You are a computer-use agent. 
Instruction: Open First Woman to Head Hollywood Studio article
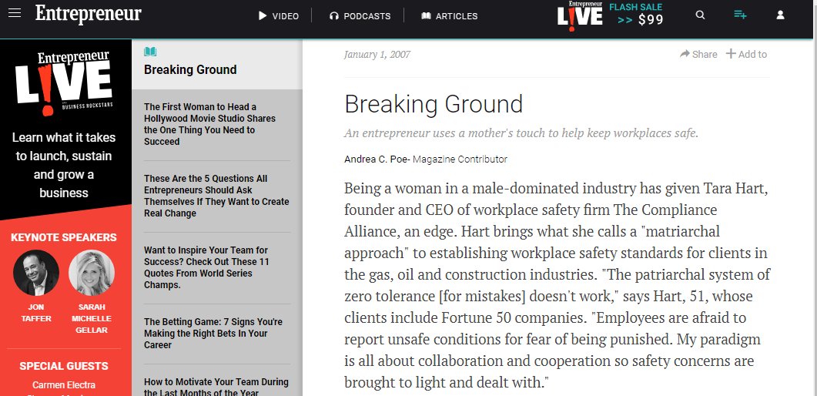(x=210, y=124)
